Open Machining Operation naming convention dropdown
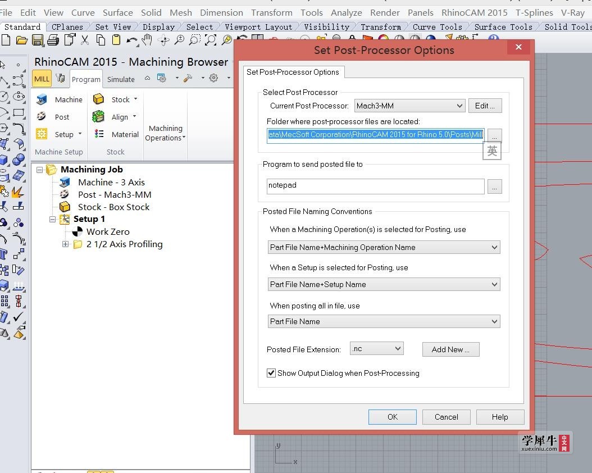 pyautogui.click(x=384, y=247)
